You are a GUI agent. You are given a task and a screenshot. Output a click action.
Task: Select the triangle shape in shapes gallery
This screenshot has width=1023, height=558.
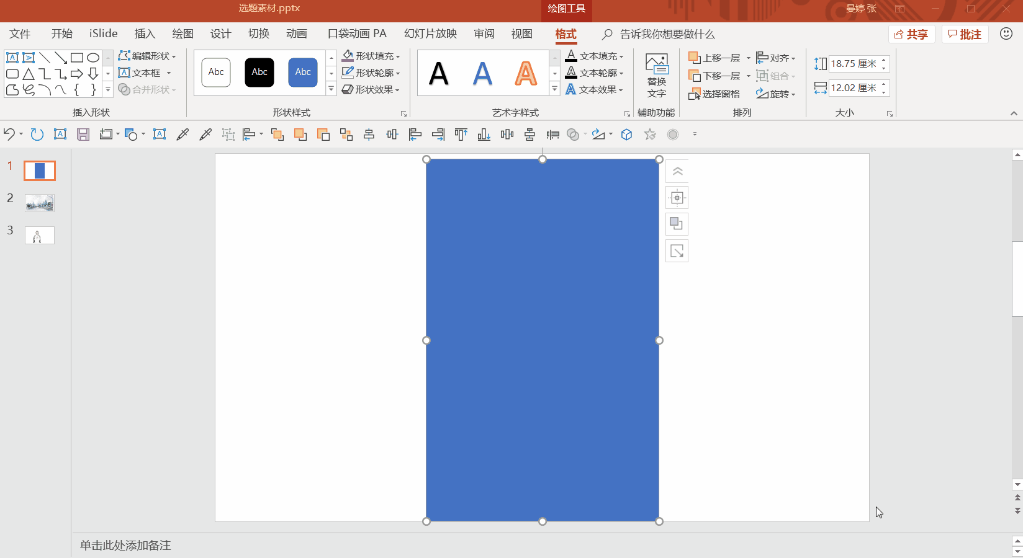click(x=29, y=74)
